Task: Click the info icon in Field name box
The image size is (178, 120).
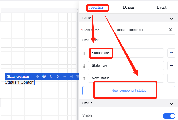Action: (171, 30)
